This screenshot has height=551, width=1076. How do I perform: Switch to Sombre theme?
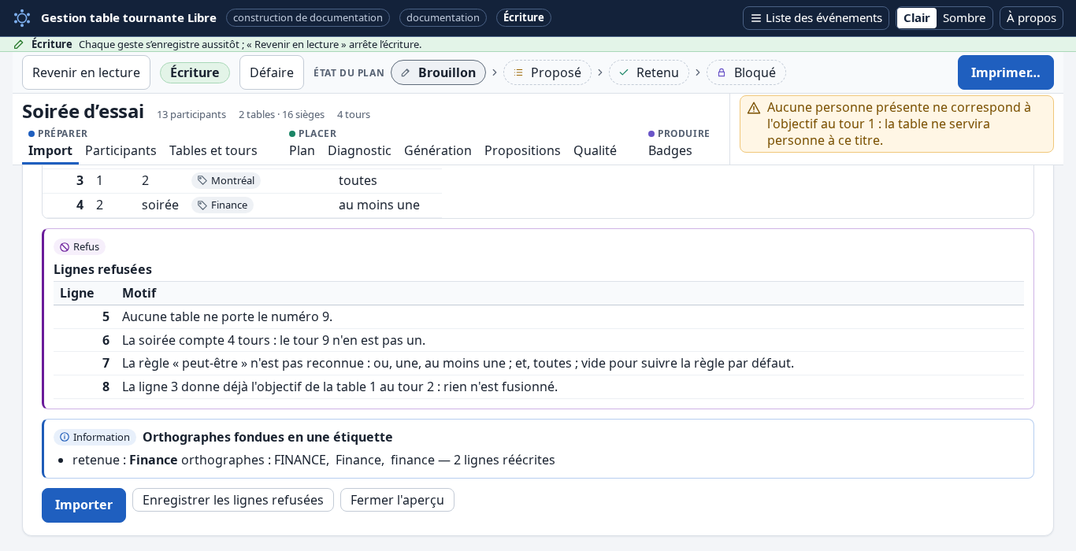point(964,18)
